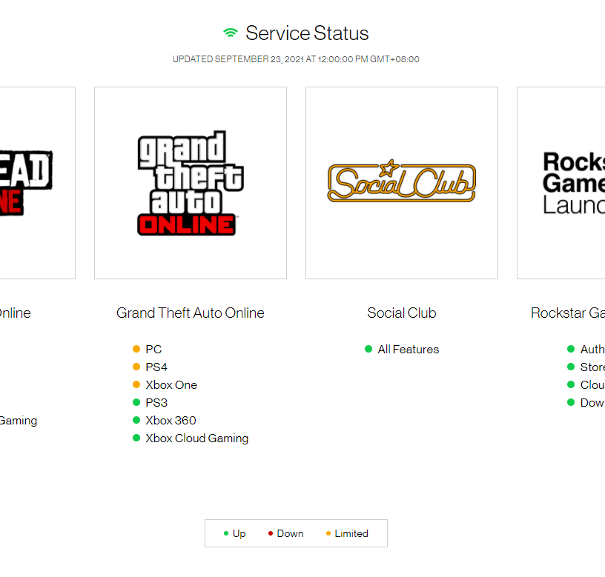Click the Red Dead Online logo card
This screenshot has width=605, height=577.
pyautogui.click(x=37, y=183)
